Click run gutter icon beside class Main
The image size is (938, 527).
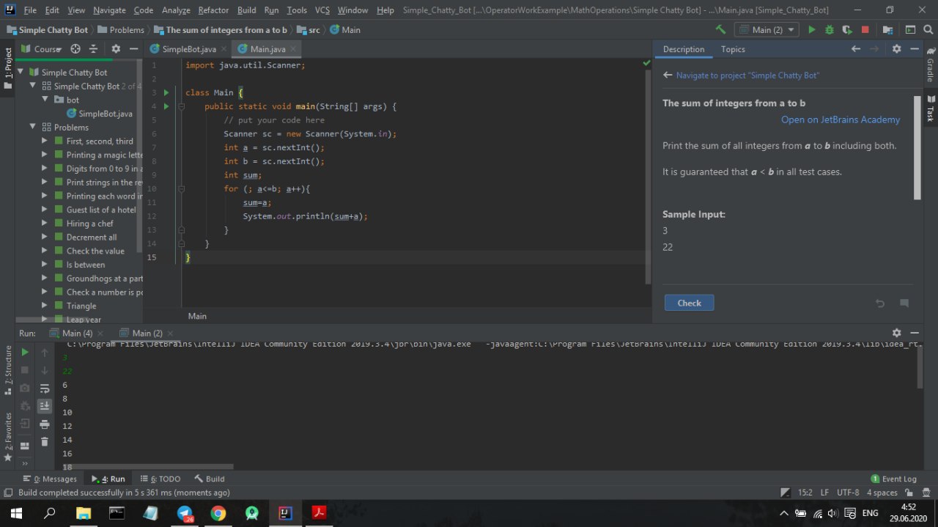(x=166, y=92)
